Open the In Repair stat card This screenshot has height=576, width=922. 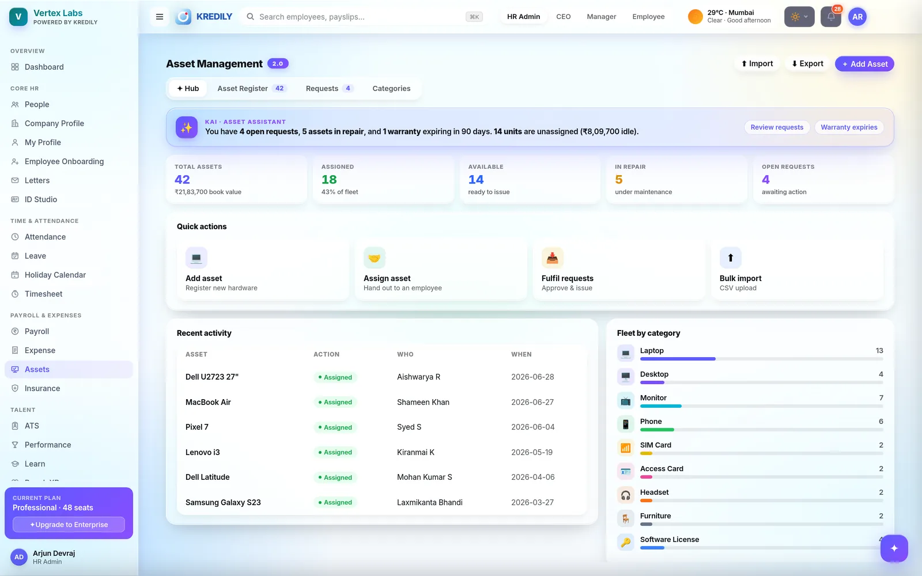tap(677, 179)
